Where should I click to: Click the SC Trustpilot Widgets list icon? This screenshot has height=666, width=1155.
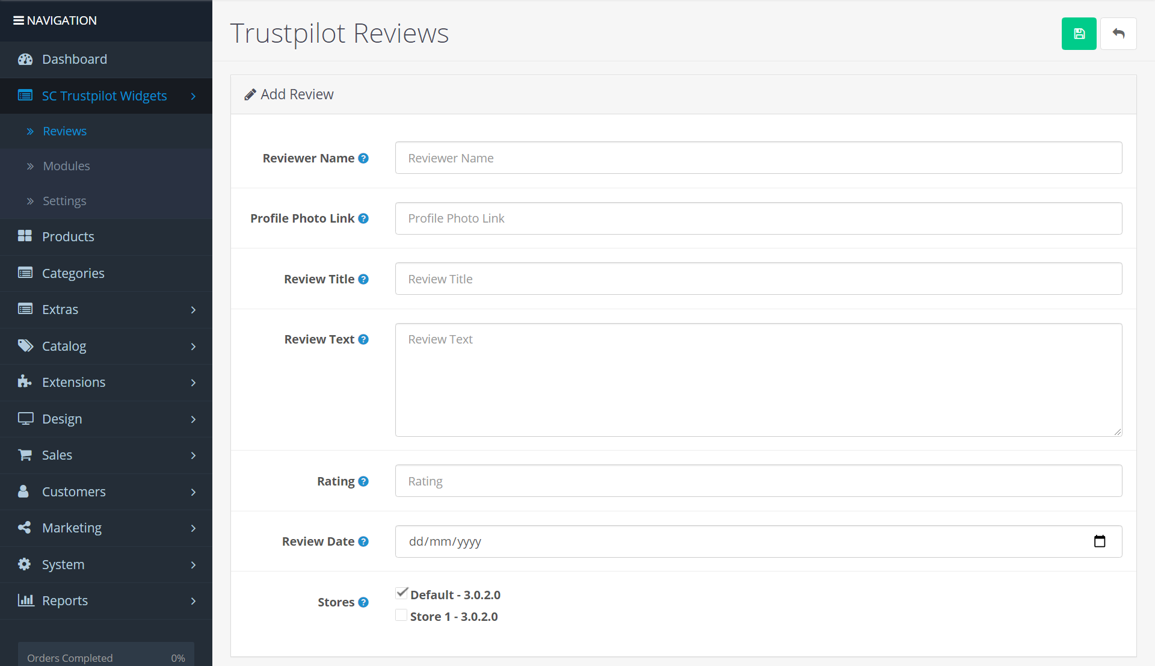[25, 96]
